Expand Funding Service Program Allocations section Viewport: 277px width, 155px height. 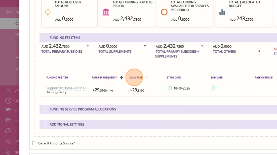point(45,109)
